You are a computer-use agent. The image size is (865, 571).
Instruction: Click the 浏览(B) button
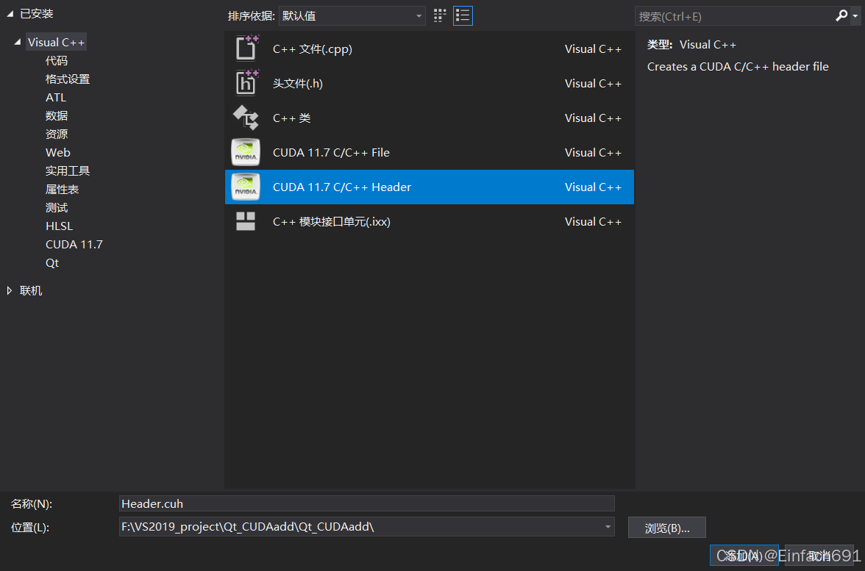pyautogui.click(x=666, y=527)
